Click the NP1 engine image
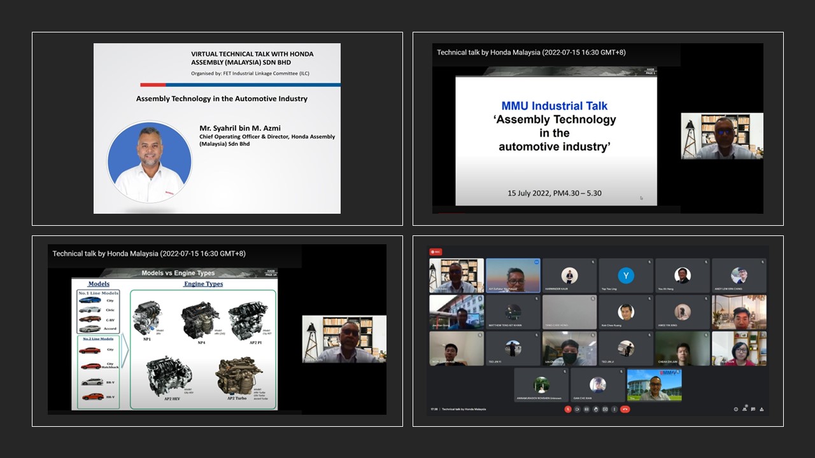Viewport: 815px width, 458px height. (x=148, y=318)
